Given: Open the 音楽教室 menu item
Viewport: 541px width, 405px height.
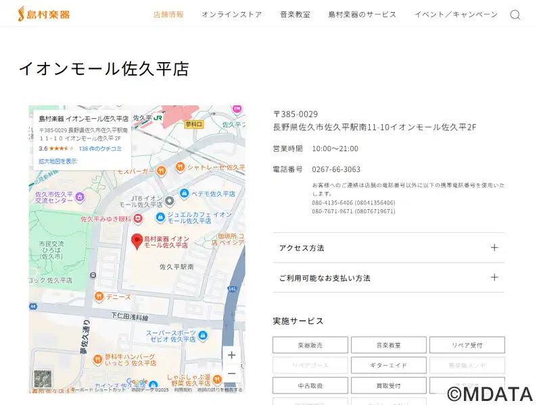Looking at the screenshot, I should (295, 14).
